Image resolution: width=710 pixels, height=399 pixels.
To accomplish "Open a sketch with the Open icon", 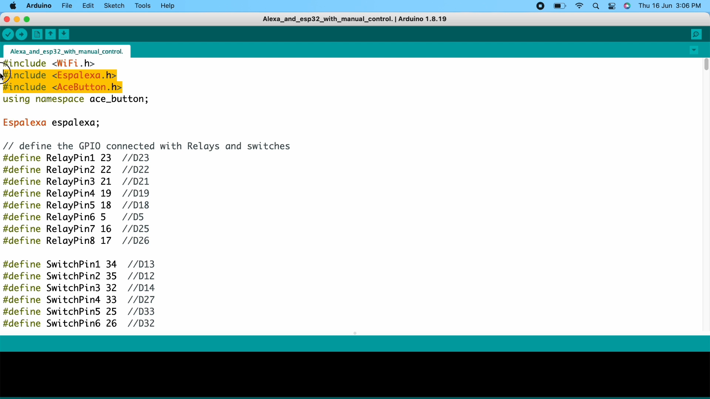I will pos(51,34).
